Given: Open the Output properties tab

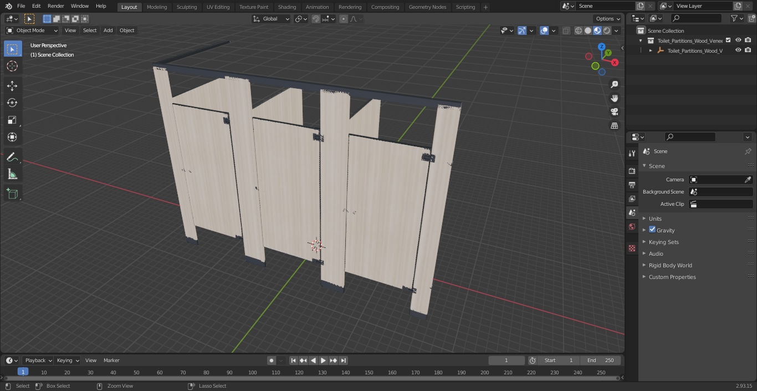Looking at the screenshot, I should coord(632,185).
